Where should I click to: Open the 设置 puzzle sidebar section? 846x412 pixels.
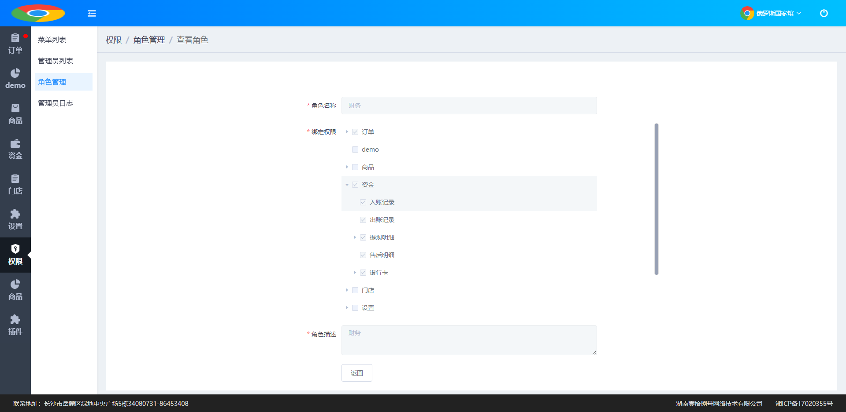point(15,220)
